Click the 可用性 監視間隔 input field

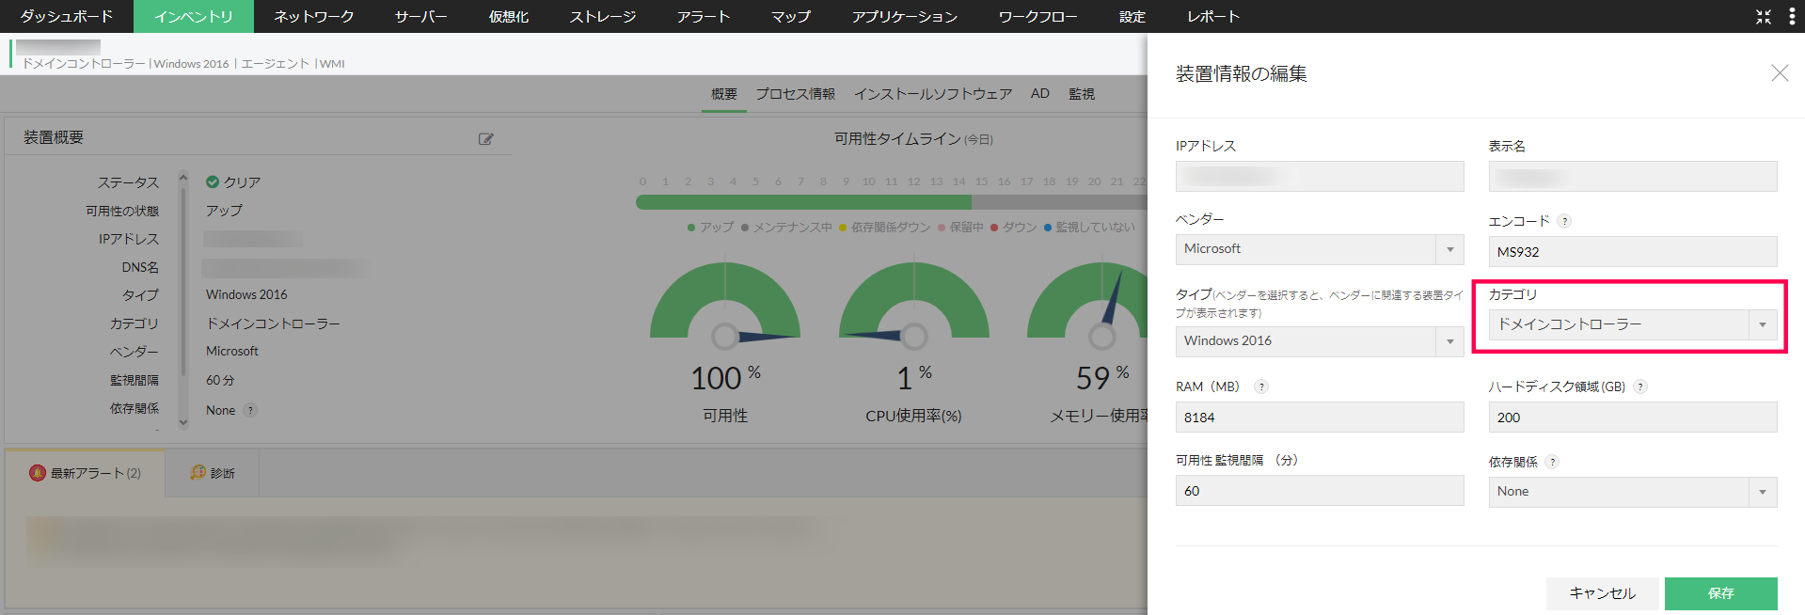click(x=1320, y=490)
